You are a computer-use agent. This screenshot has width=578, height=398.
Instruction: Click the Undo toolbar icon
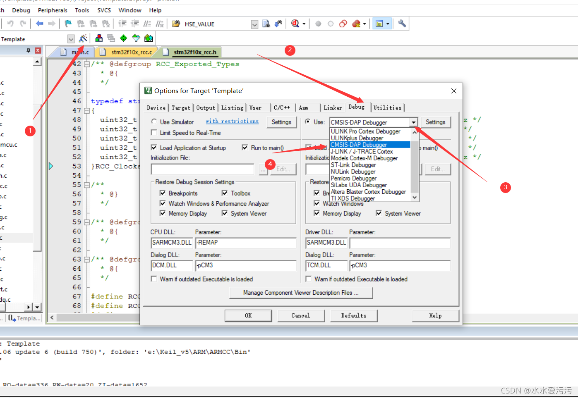pyautogui.click(x=11, y=24)
